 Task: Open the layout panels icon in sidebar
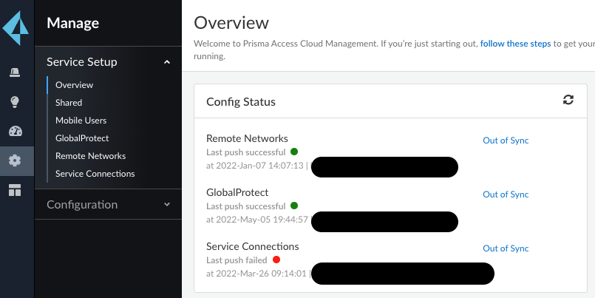point(16,190)
